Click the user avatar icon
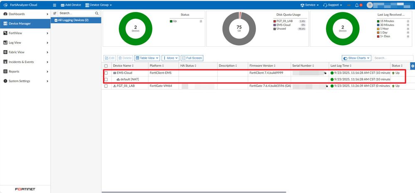 coord(370,5)
